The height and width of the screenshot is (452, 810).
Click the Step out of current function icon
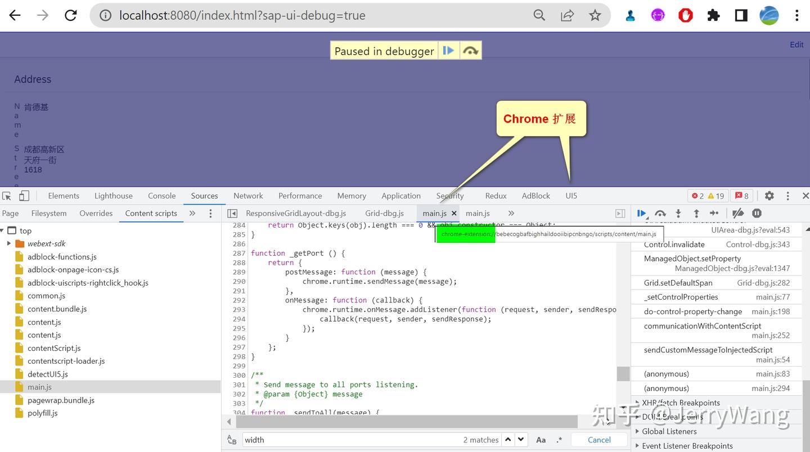[697, 214]
